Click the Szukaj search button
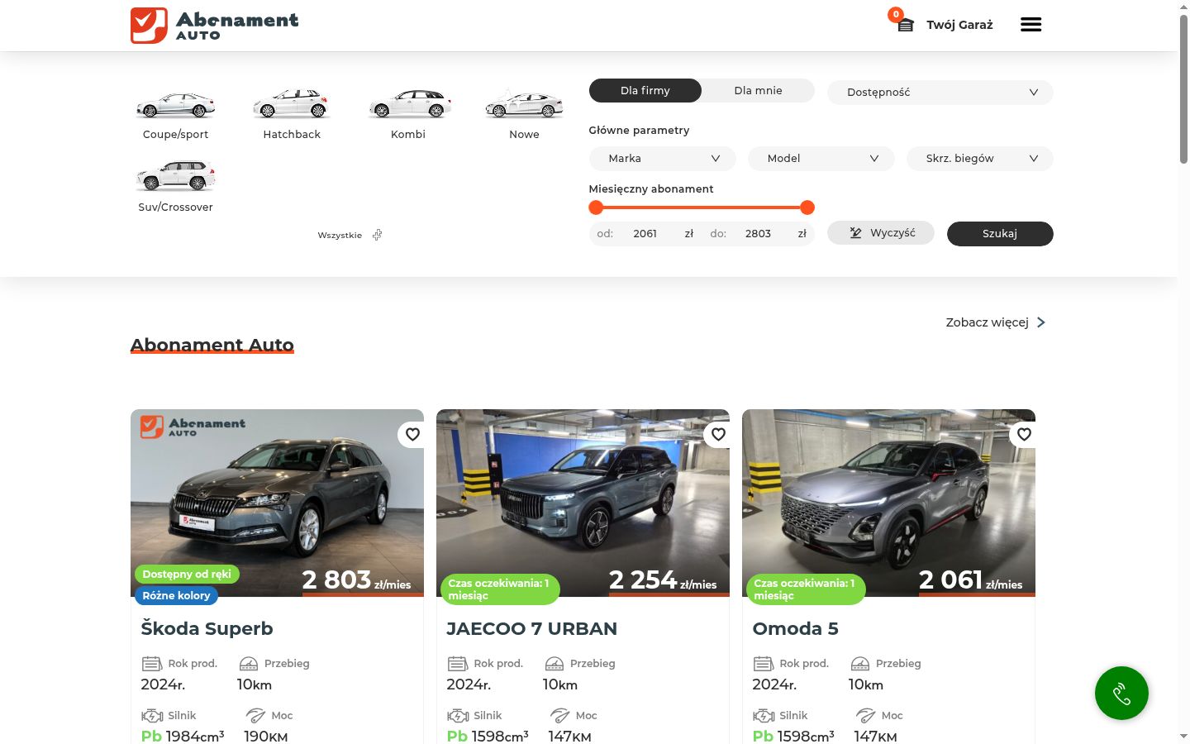 pyautogui.click(x=1000, y=234)
